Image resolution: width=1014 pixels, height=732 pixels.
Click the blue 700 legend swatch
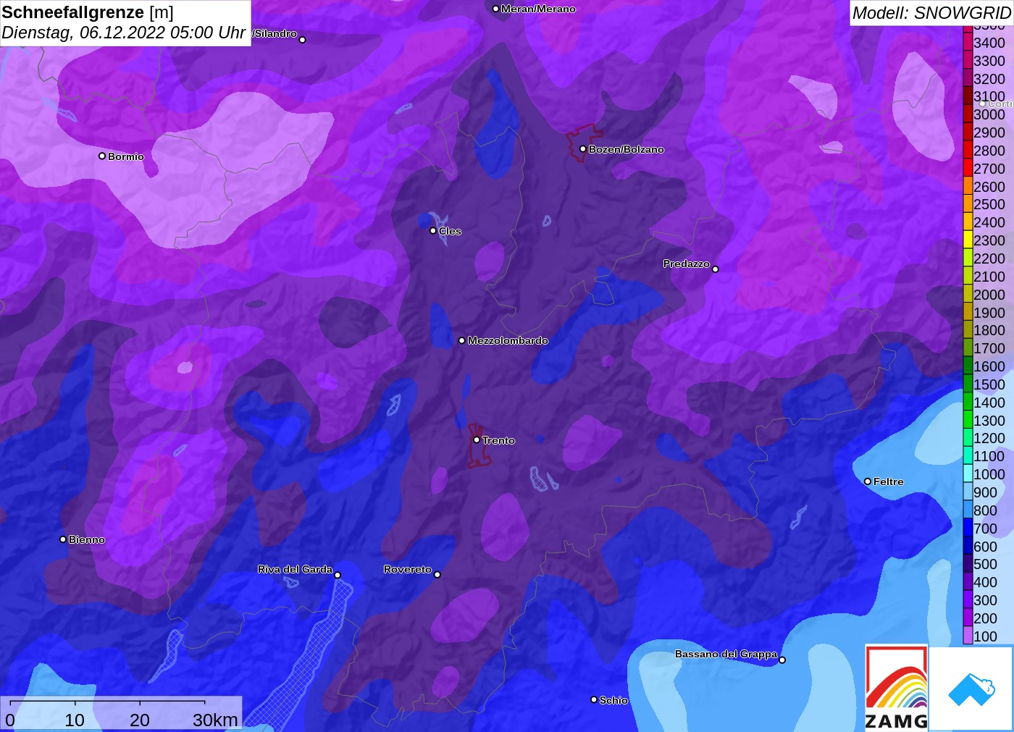pos(968,528)
